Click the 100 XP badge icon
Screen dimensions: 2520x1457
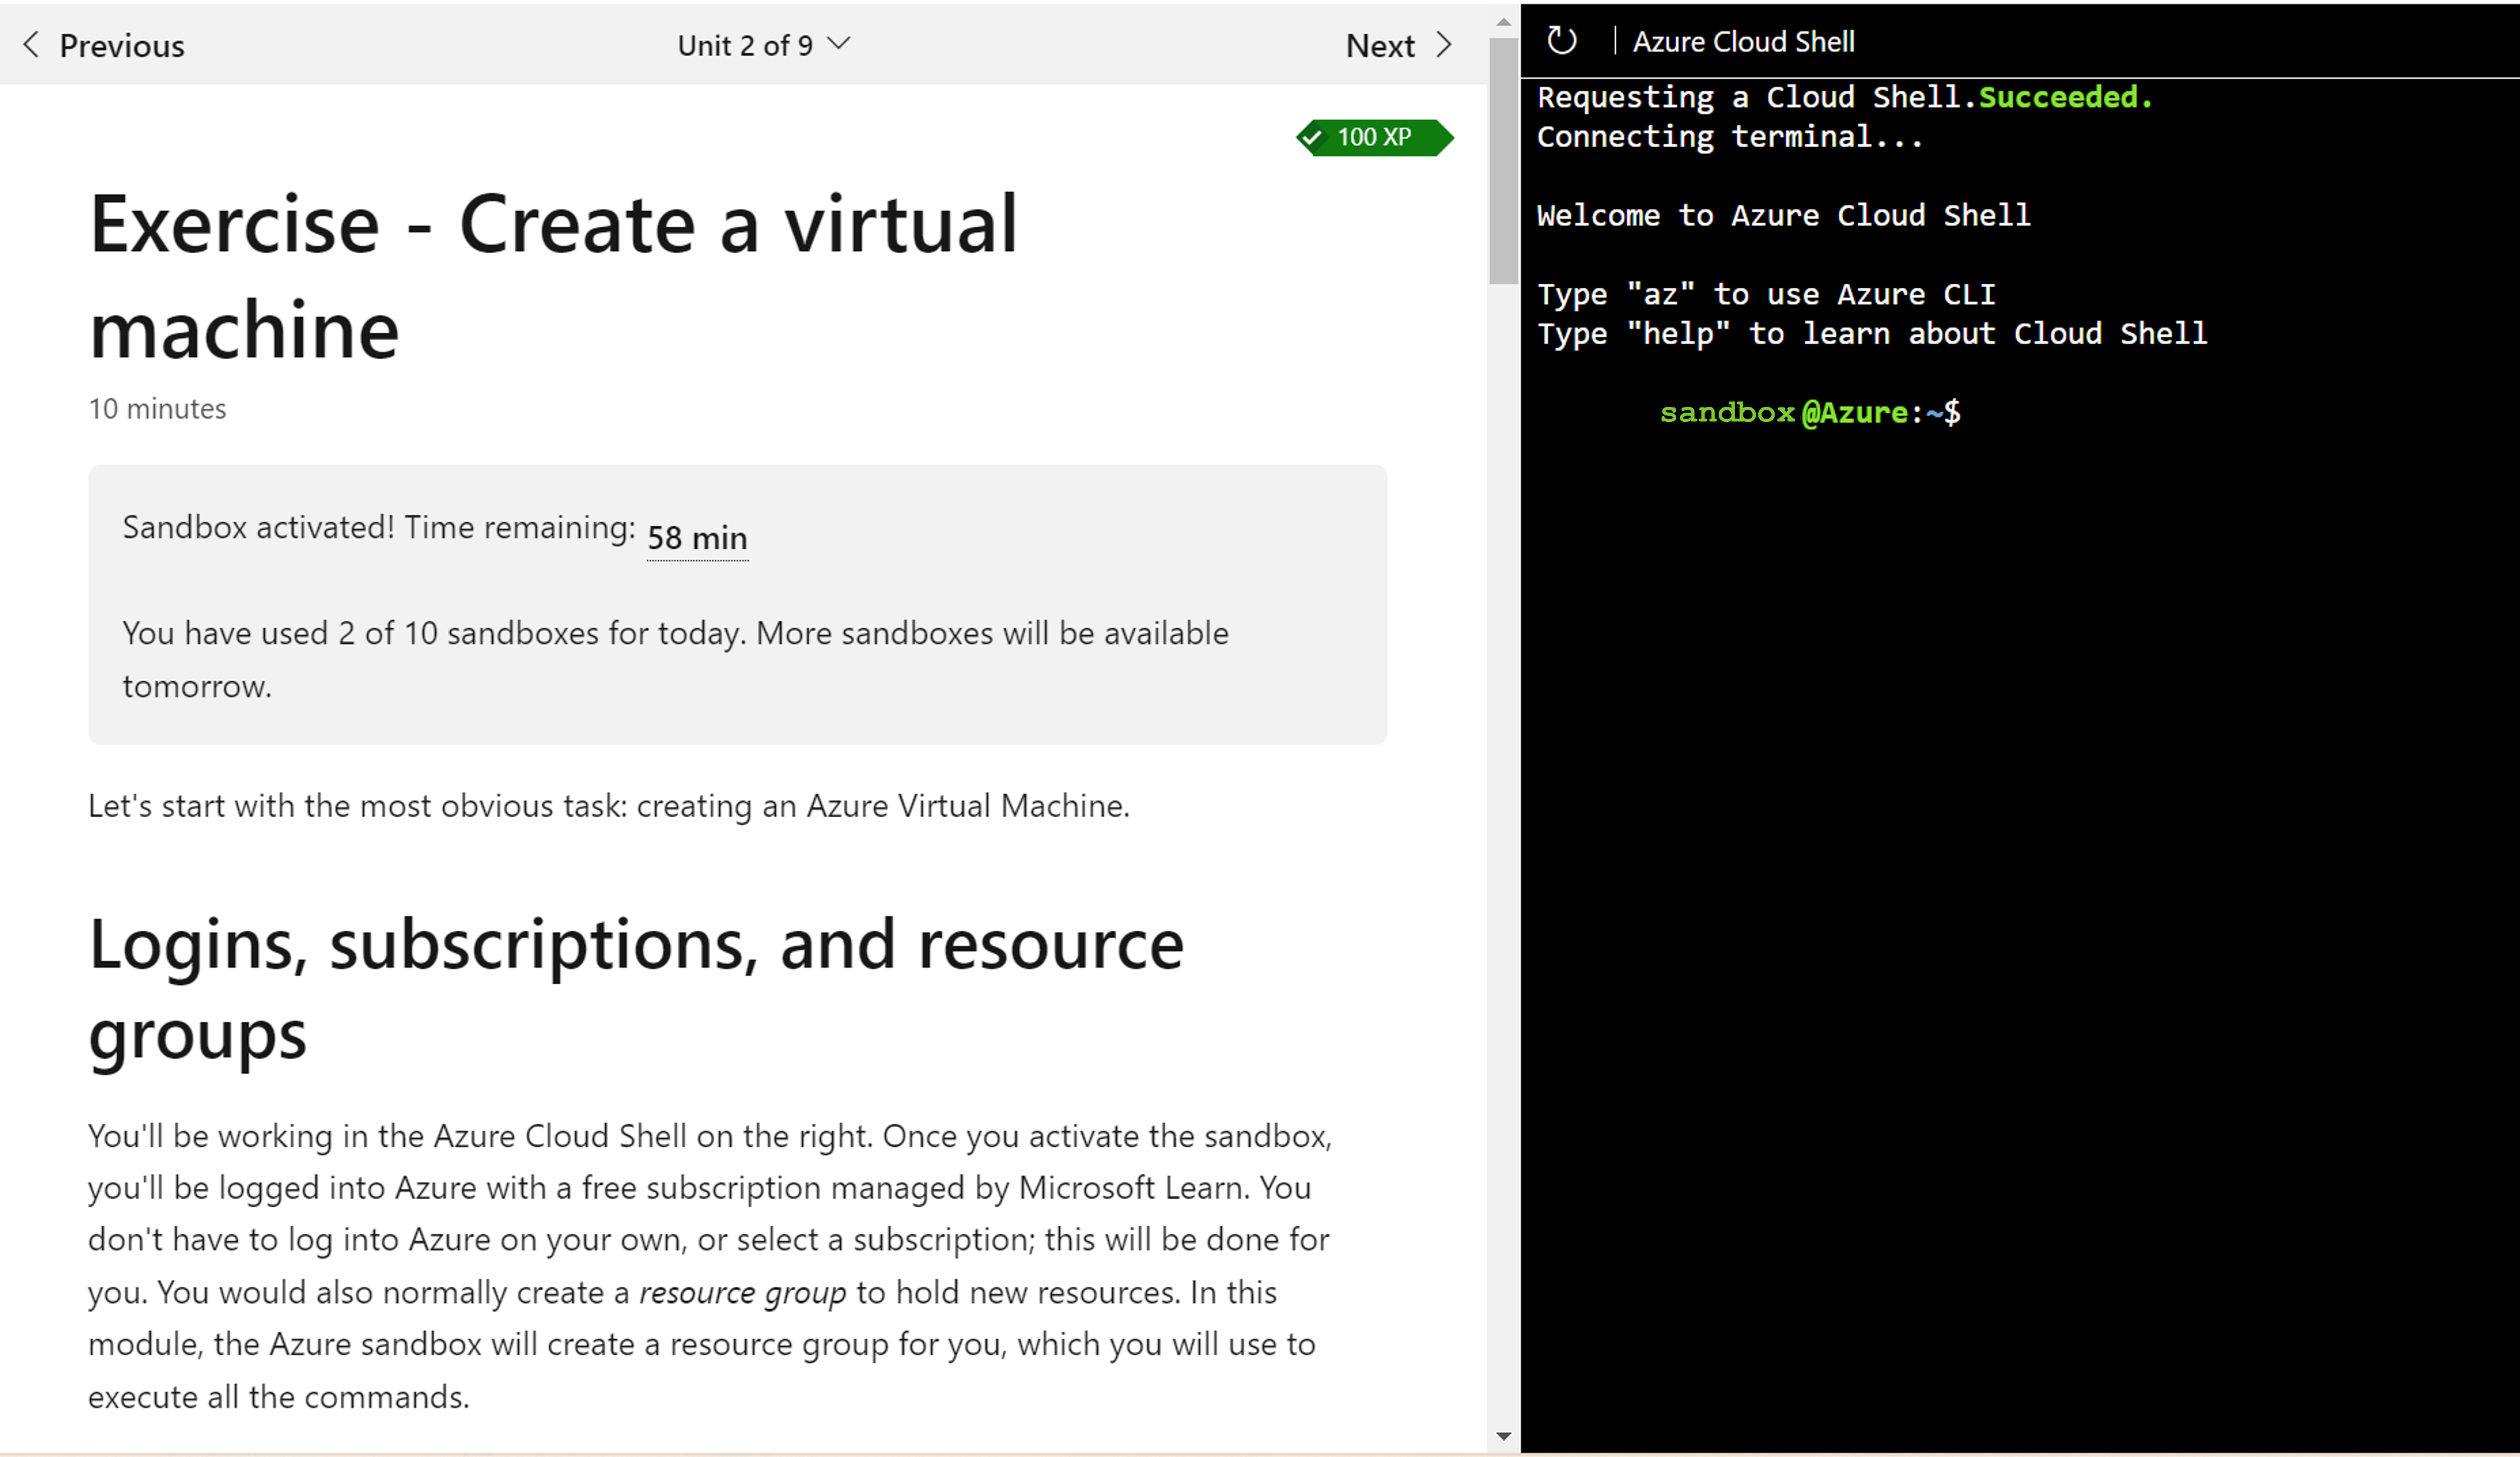pyautogui.click(x=1368, y=137)
